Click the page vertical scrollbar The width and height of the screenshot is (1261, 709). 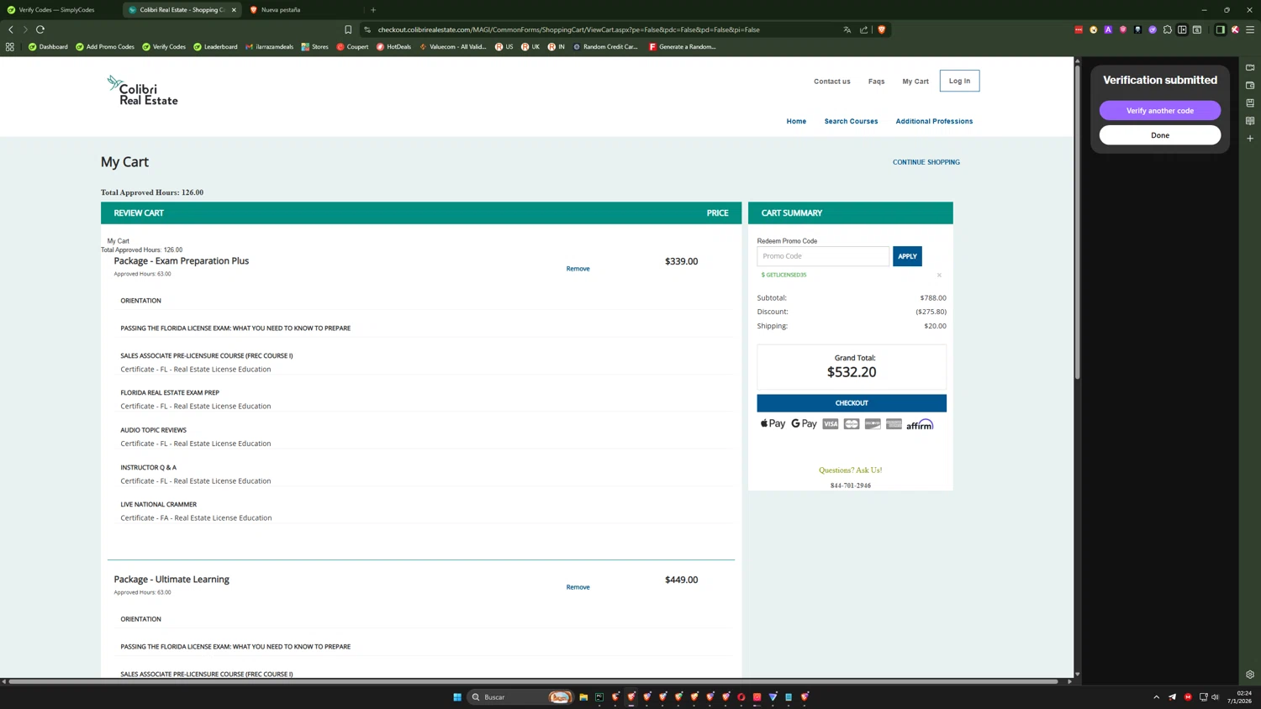point(1077,223)
